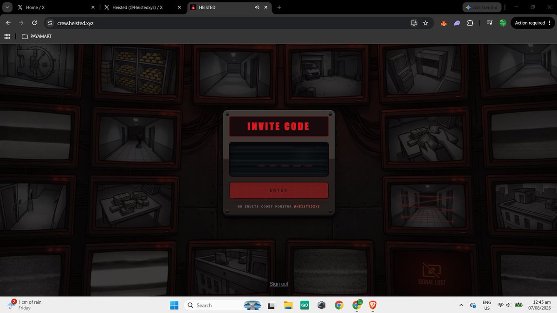
Task: Click the invite code entry field
Action: pyautogui.click(x=279, y=159)
